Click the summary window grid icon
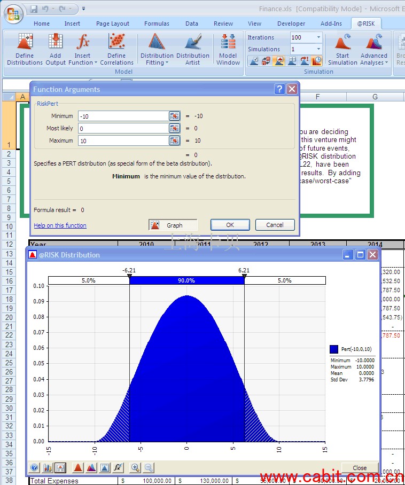Viewport: 405px width, 485px height. [x=291, y=61]
